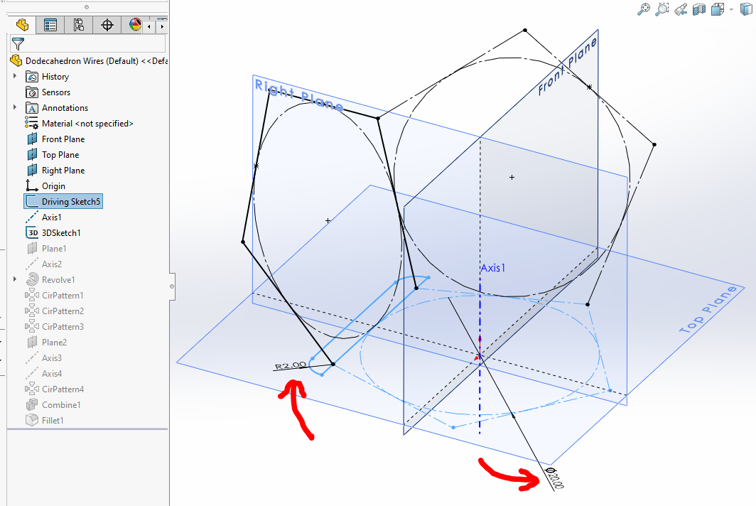Select Right Plane in the tree

(x=63, y=171)
